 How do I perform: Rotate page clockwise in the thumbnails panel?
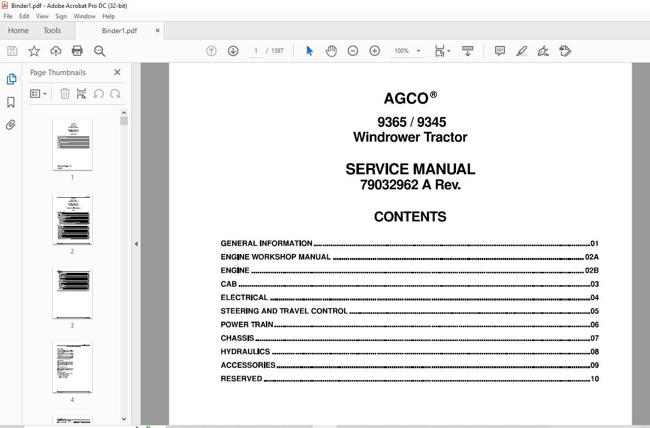[115, 94]
